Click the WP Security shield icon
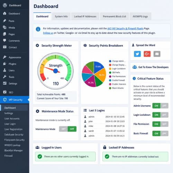This screenshot has height=173, width=173. [5, 100]
